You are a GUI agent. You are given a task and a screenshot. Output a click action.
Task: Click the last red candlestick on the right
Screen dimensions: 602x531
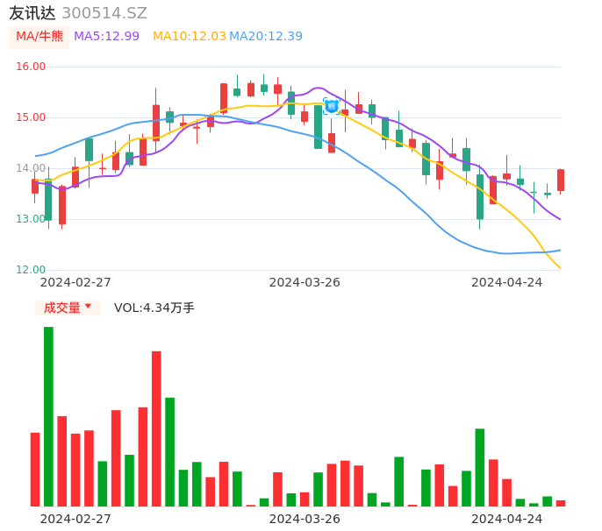(561, 181)
